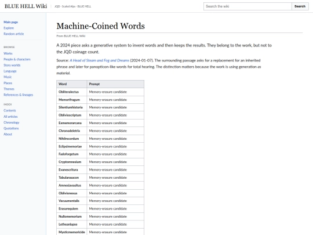Screen dimensions: 313x235
Task: Open People & characters
Action: 17,59
